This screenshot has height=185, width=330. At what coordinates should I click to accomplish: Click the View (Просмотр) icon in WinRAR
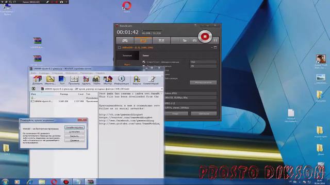click(74, 80)
